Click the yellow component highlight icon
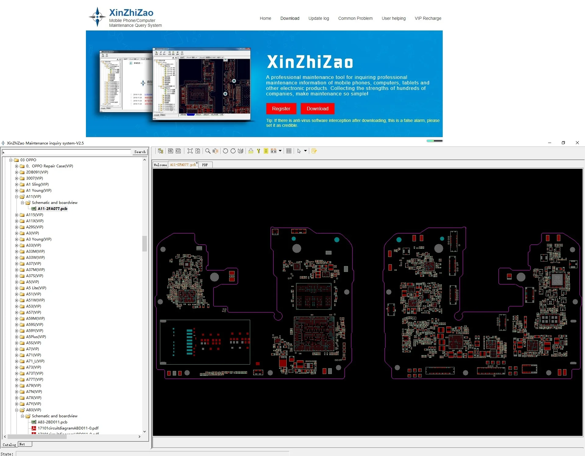 pos(266,151)
